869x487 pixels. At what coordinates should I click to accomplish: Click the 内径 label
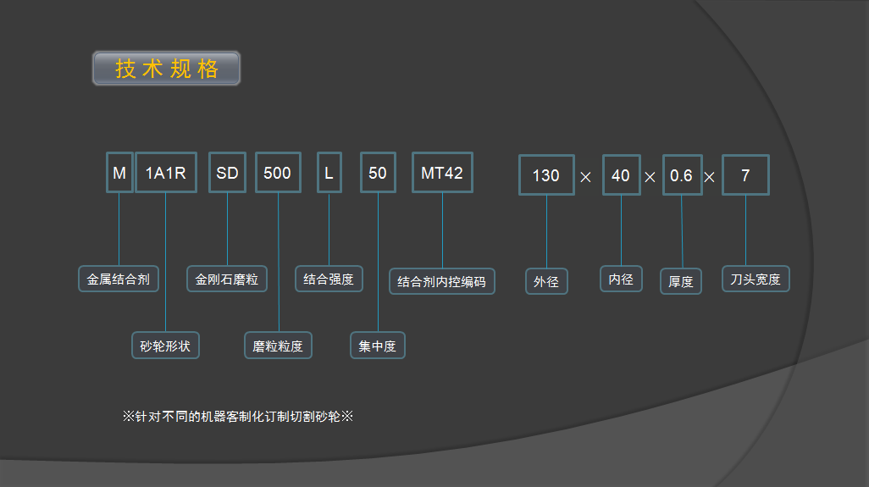point(621,279)
